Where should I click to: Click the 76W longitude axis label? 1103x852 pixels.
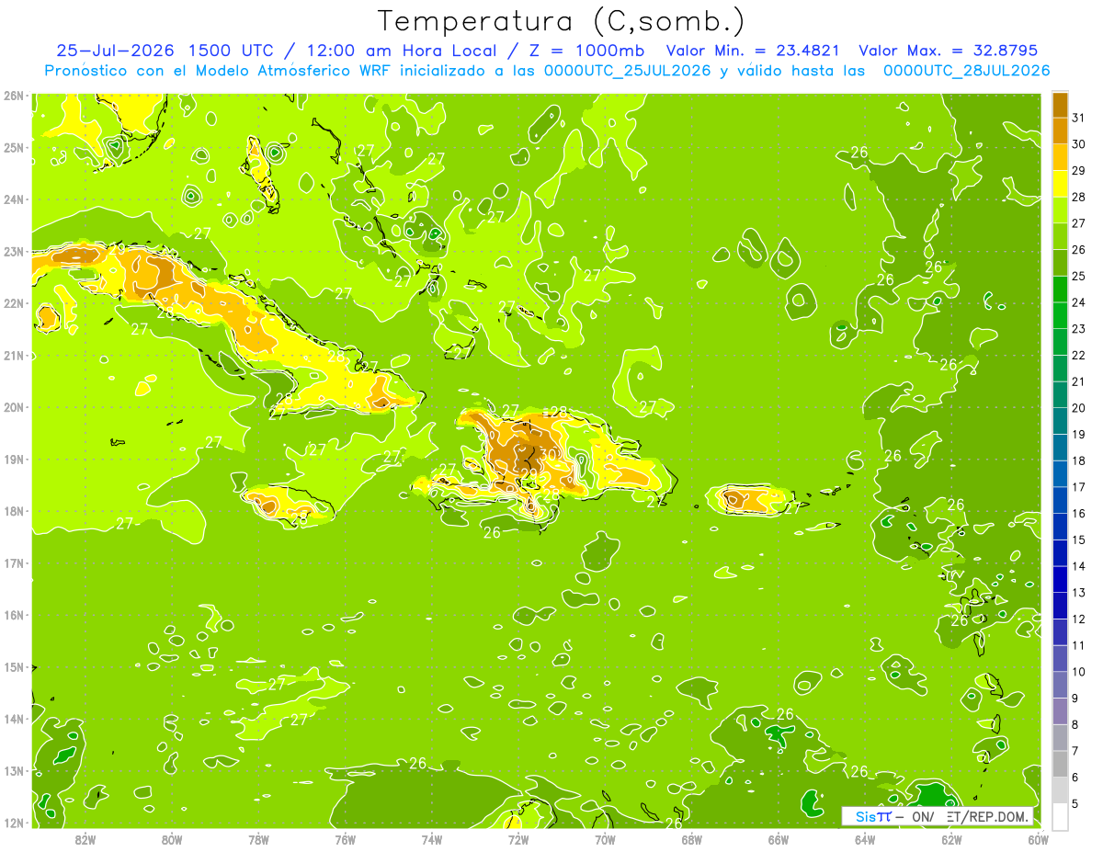(345, 839)
